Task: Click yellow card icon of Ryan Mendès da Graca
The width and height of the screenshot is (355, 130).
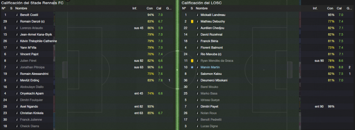Action: (x=192, y=61)
